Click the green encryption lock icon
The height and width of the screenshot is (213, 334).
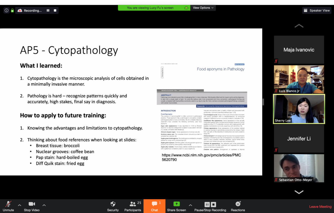coord(13,10)
